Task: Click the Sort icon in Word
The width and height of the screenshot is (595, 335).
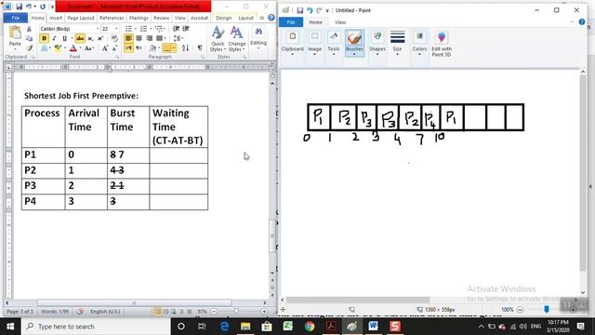Action: coord(185,47)
